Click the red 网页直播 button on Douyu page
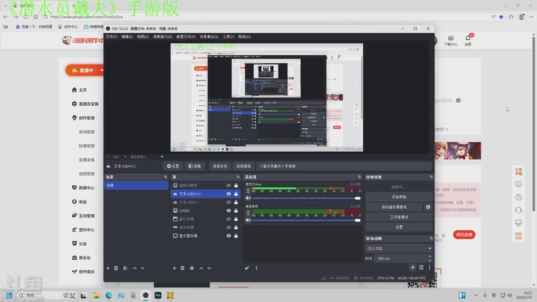Viewport: 537px width, 302px height. (x=464, y=234)
